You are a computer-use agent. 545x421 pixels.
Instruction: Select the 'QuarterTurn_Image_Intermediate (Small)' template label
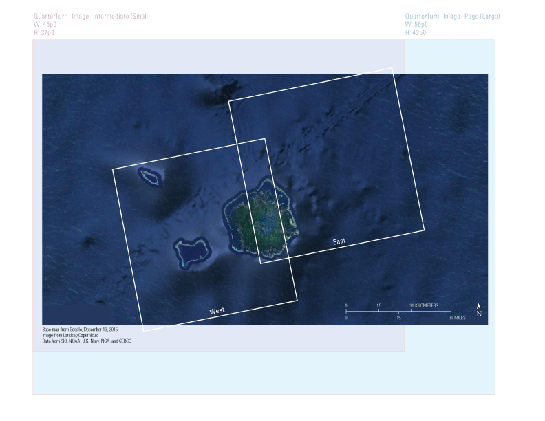pyautogui.click(x=91, y=16)
